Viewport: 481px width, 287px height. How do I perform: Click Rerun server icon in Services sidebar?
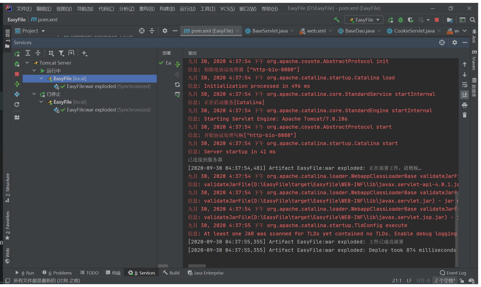tap(17, 54)
